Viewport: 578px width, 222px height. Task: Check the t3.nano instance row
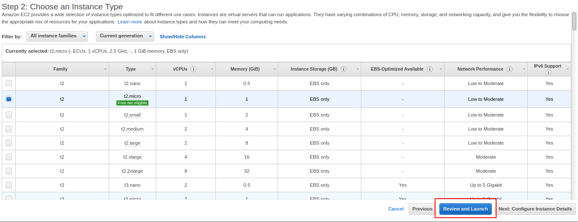pos(9,185)
